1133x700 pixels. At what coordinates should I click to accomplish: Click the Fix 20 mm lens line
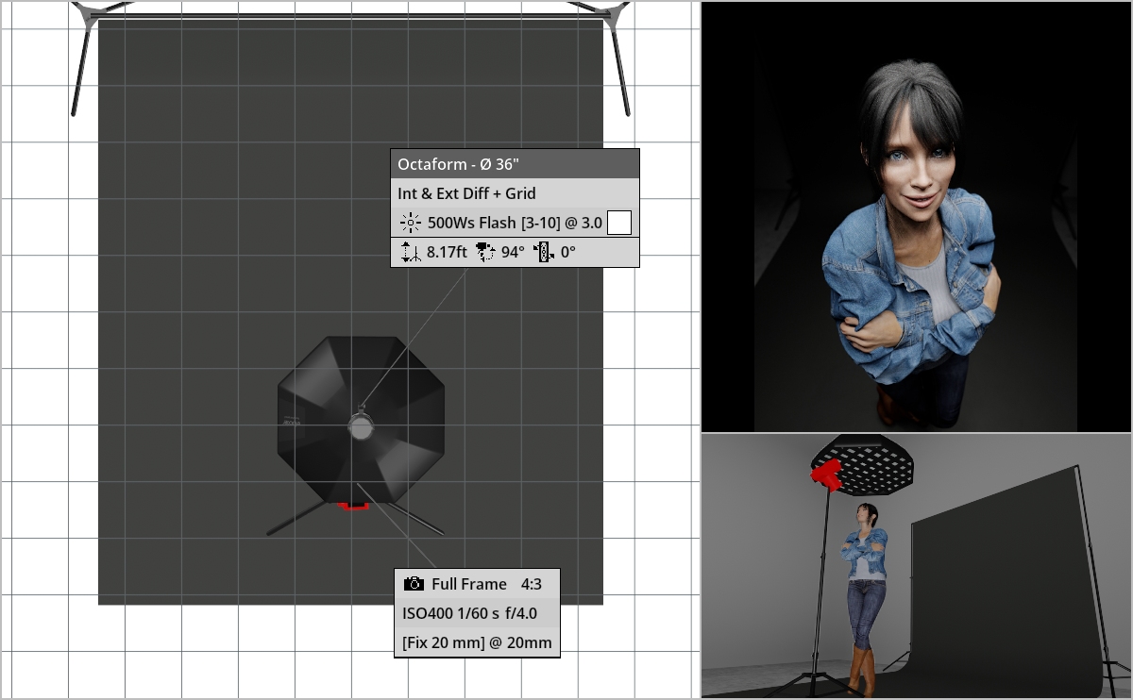coord(477,643)
